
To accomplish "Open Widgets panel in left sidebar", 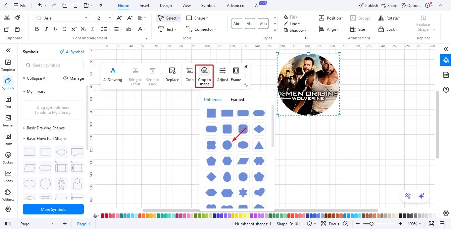I will 8,195.
